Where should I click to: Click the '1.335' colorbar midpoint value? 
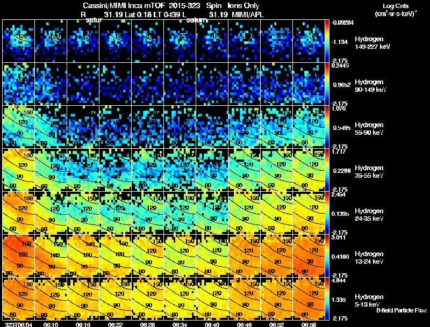click(x=339, y=300)
